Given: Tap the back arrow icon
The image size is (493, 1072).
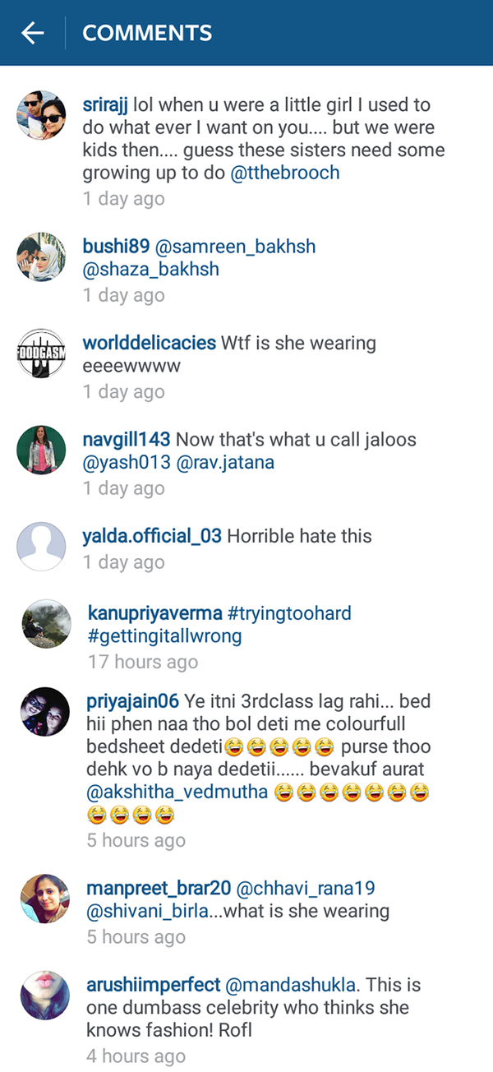Looking at the screenshot, I should pyautogui.click(x=33, y=33).
